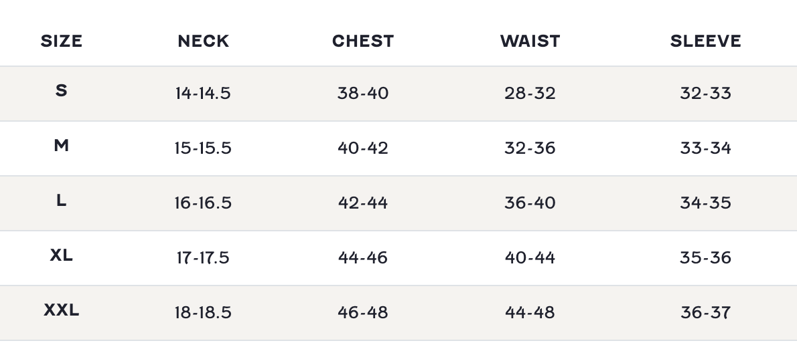797x345 pixels.
Task: Click the NECK column header
Action: tap(203, 41)
